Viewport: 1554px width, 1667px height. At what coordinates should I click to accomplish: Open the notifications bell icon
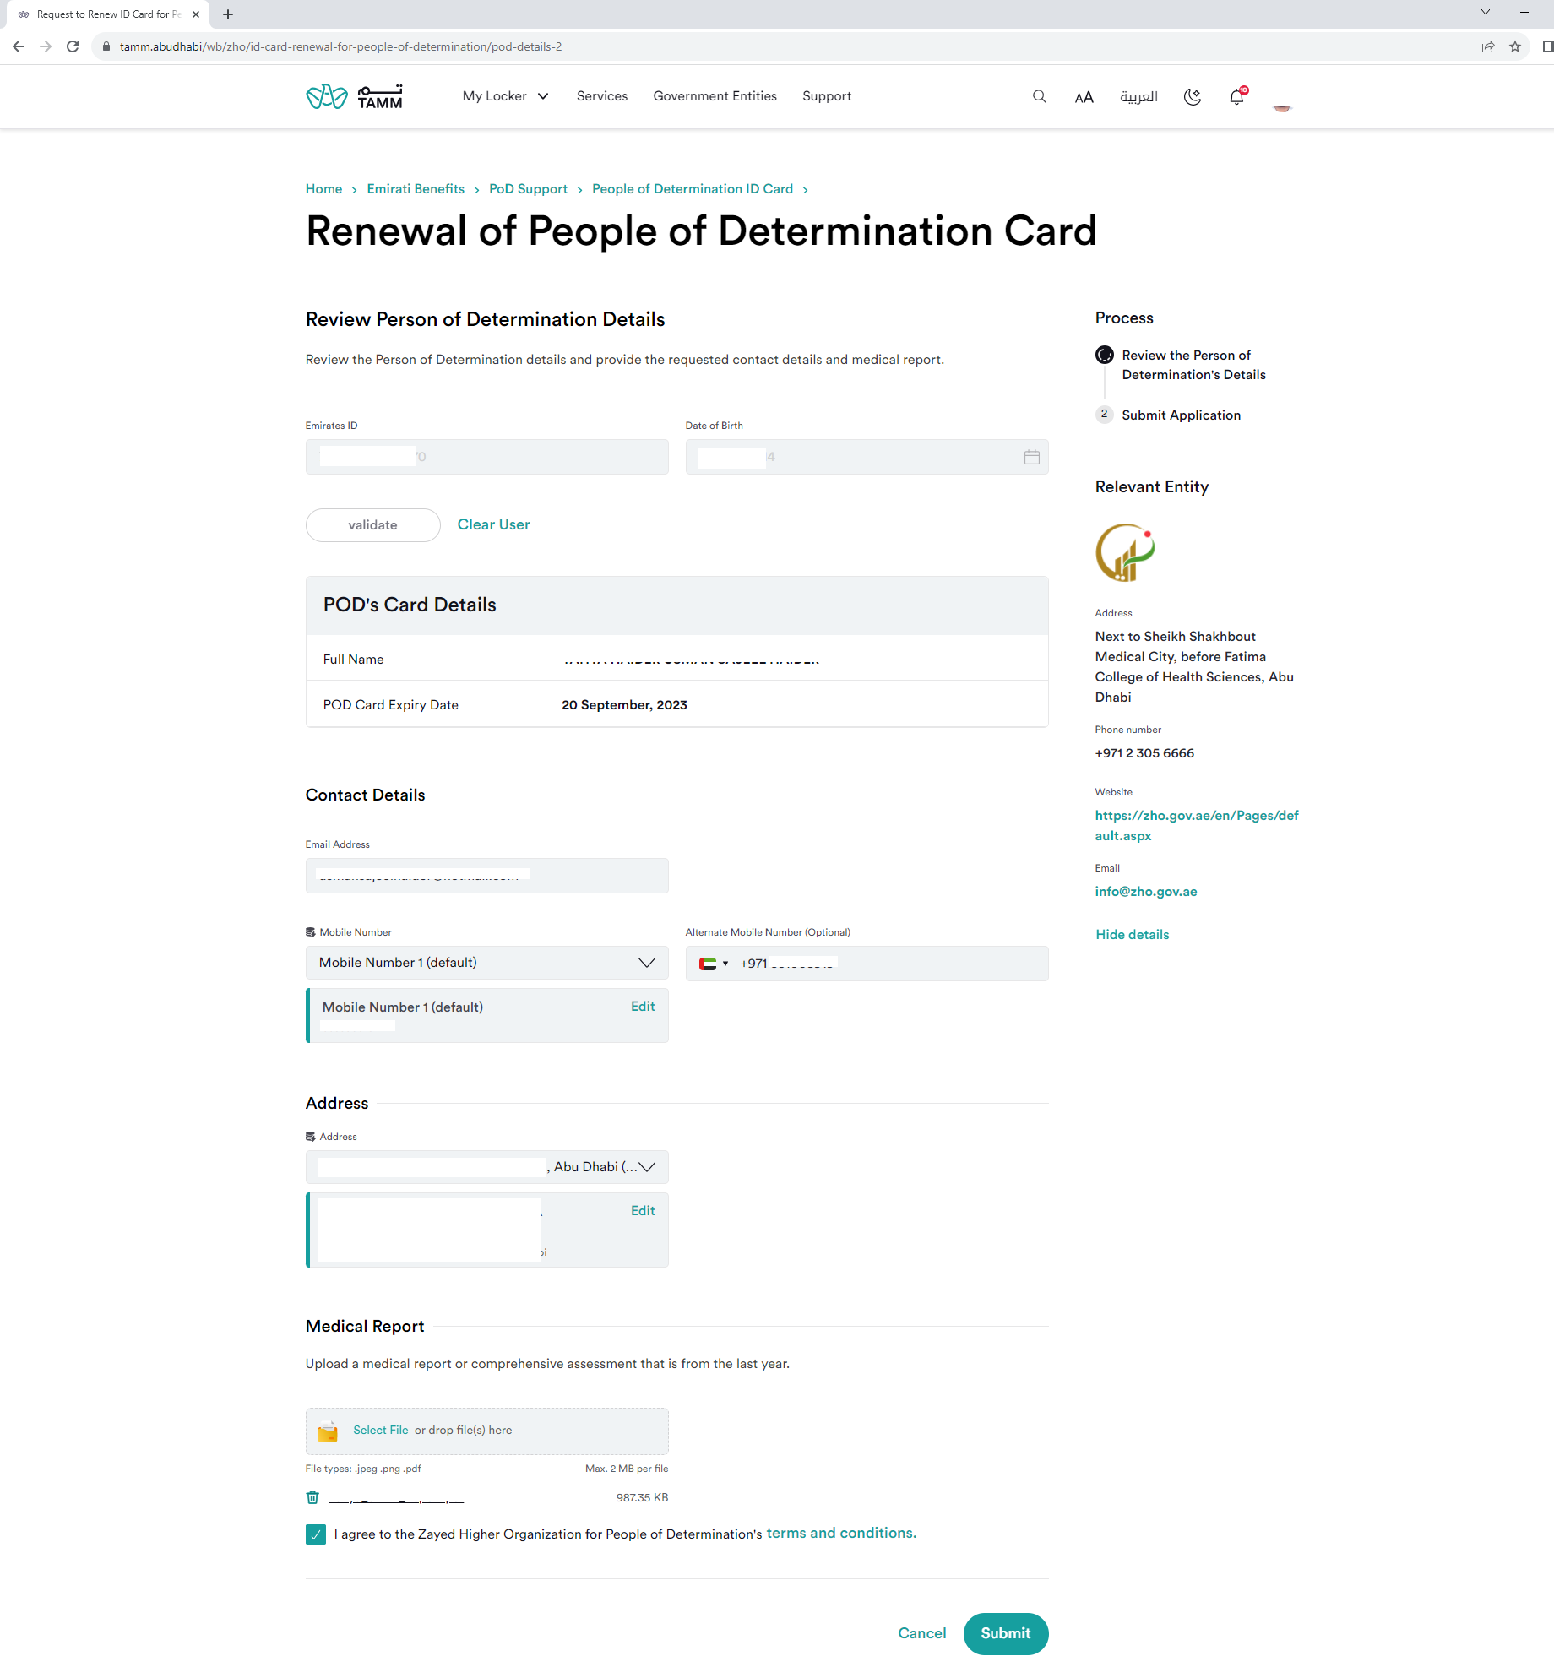[1237, 96]
